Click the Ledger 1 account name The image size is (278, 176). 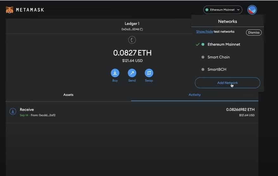pyautogui.click(x=132, y=23)
